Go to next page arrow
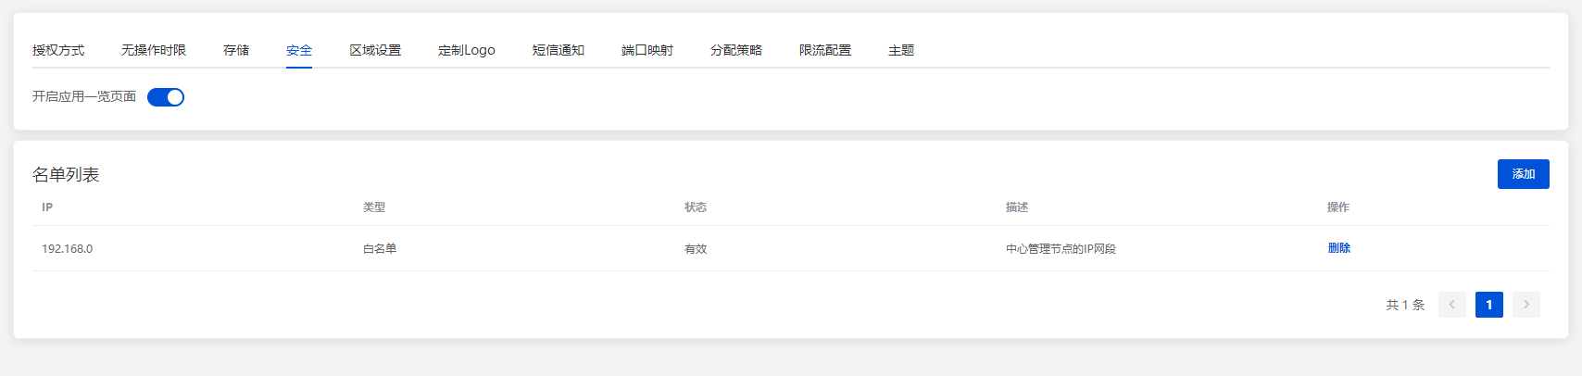The width and height of the screenshot is (1582, 376). pyautogui.click(x=1525, y=305)
